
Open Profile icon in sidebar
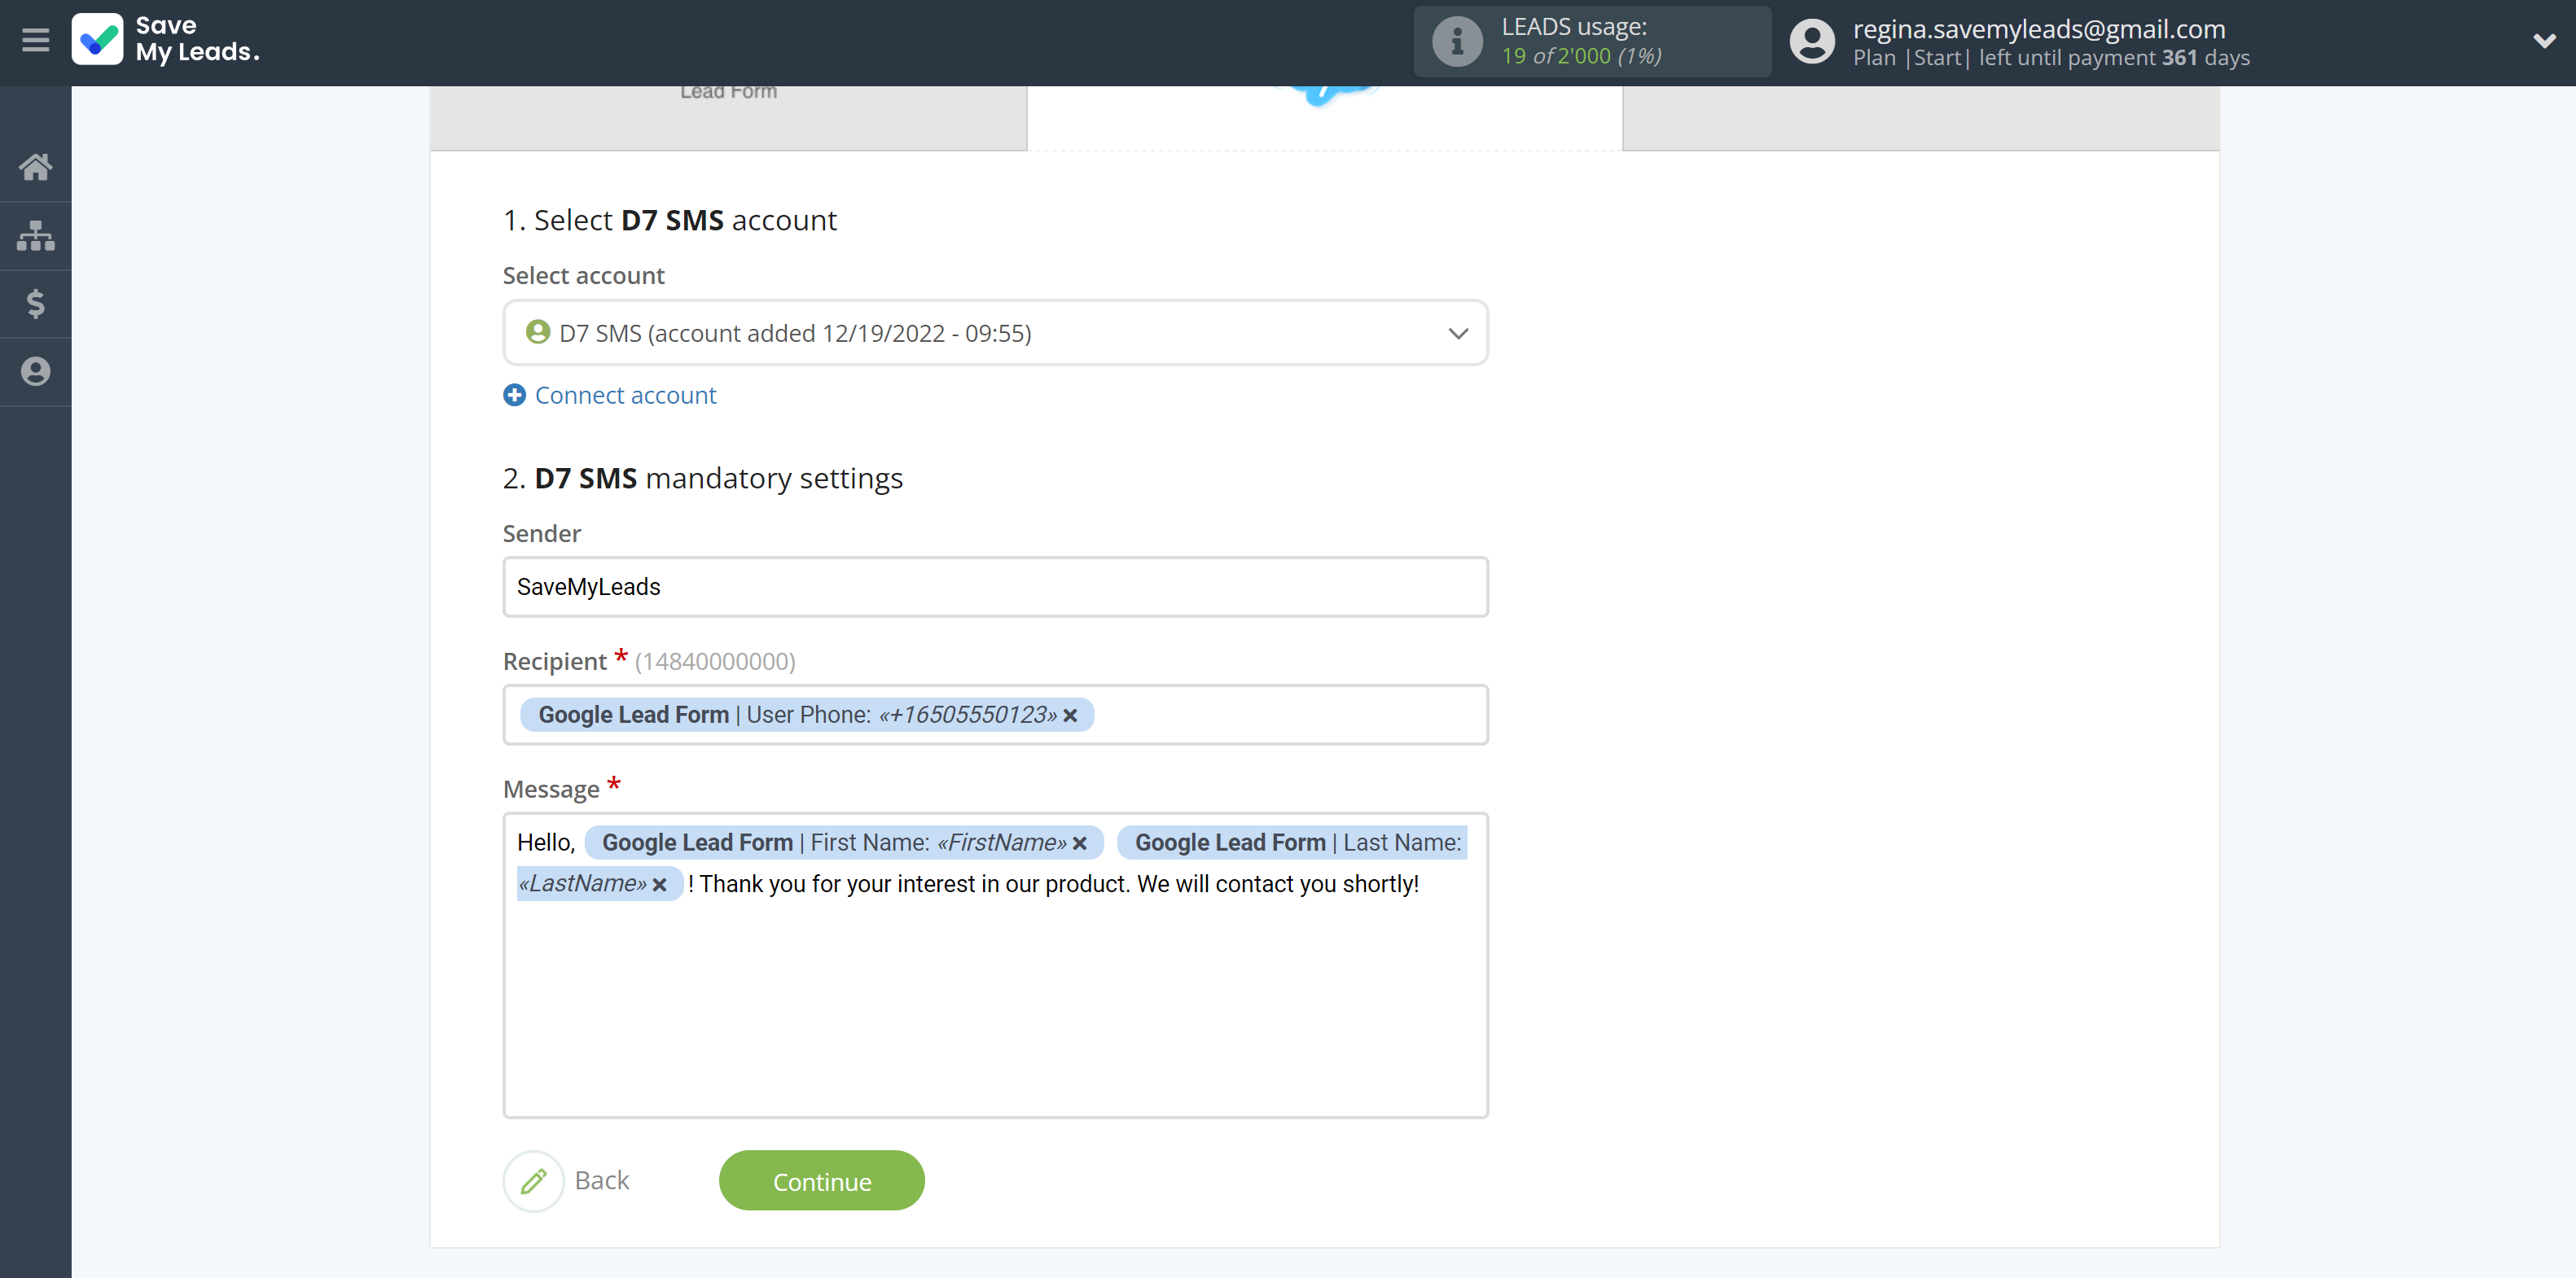tap(36, 372)
